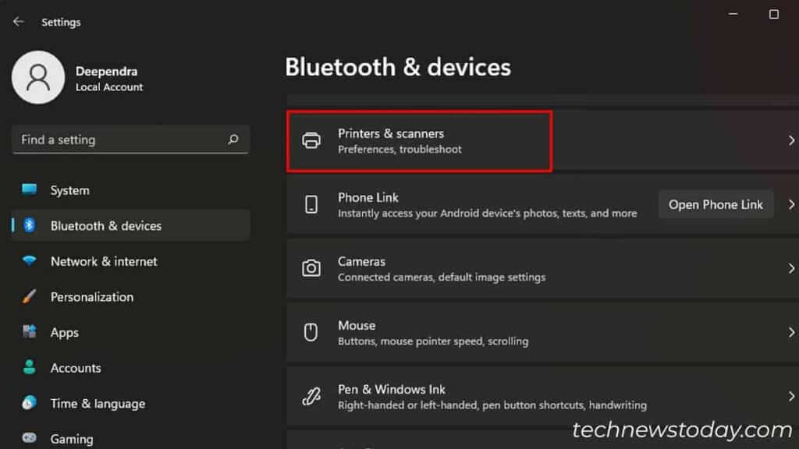Click the mouse icon on the Mouse row

point(312,332)
